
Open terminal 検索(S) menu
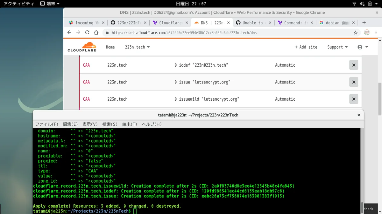[110, 124]
